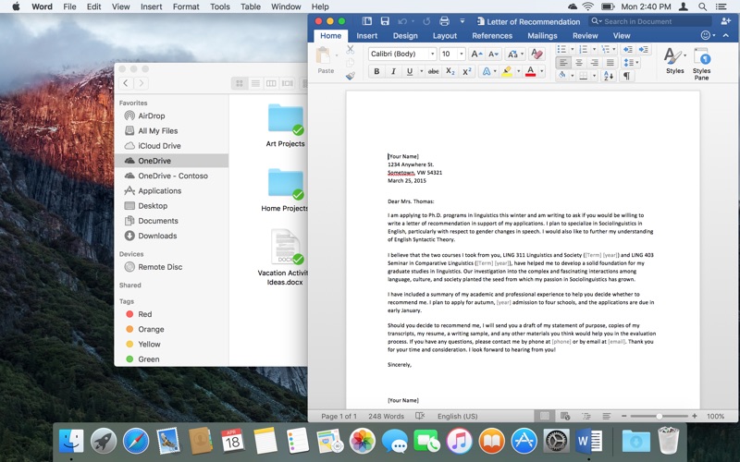This screenshot has height=462, width=740.
Task: Decrease the paragraph indent
Action: coord(628,49)
